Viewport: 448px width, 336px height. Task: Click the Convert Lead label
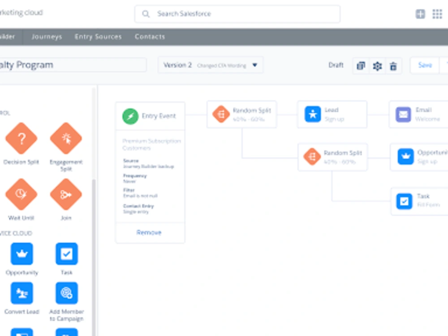pyautogui.click(x=22, y=312)
